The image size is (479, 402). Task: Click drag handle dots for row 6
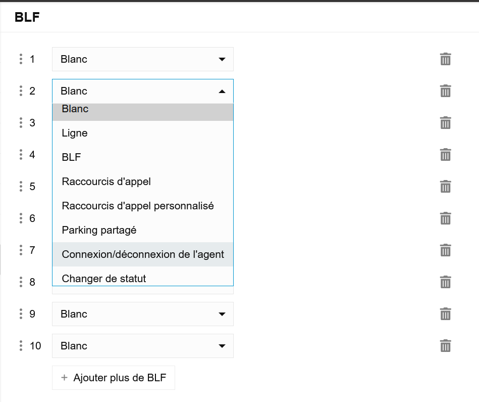pos(21,218)
